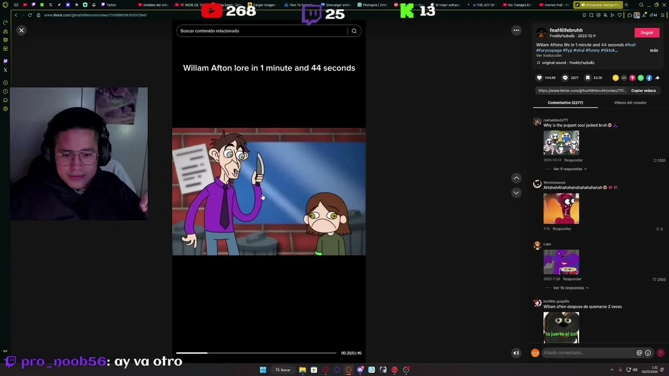Click the embed code share icon

pyautogui.click(x=624, y=78)
